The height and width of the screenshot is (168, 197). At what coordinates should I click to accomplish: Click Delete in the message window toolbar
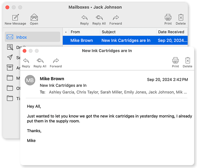coord(187,63)
